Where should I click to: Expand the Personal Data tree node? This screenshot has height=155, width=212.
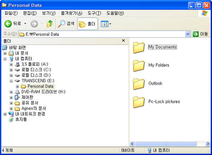coord(17,87)
